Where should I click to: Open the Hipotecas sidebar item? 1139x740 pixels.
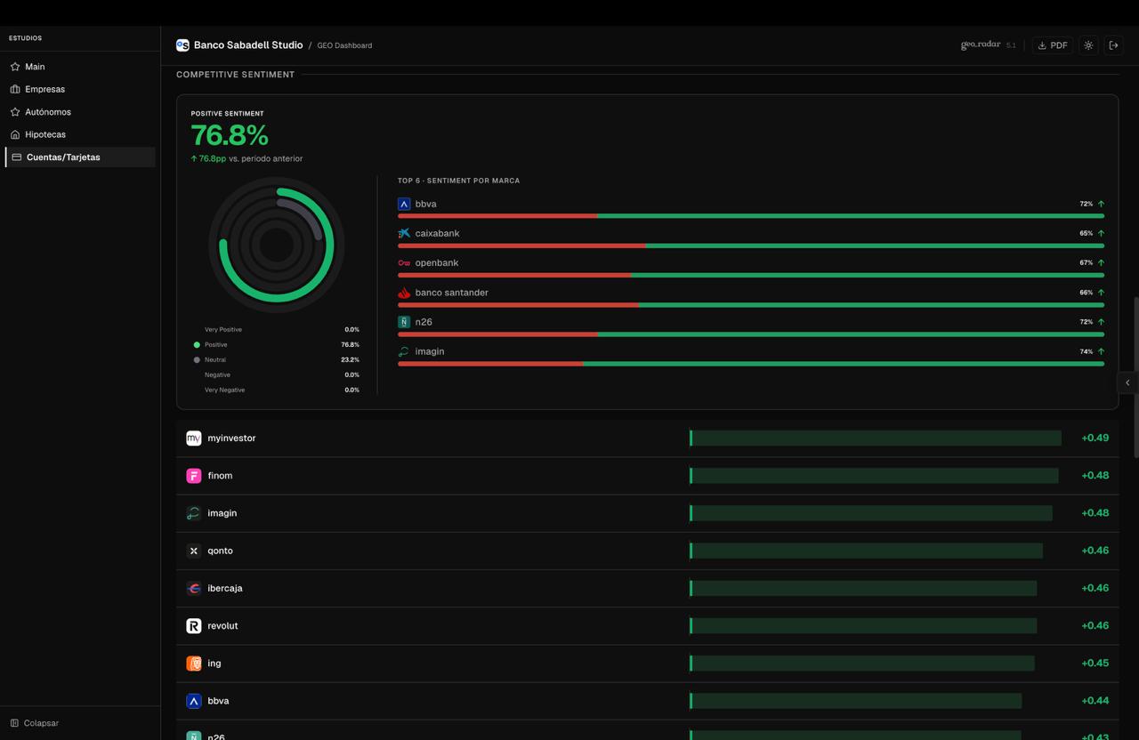pyautogui.click(x=44, y=134)
